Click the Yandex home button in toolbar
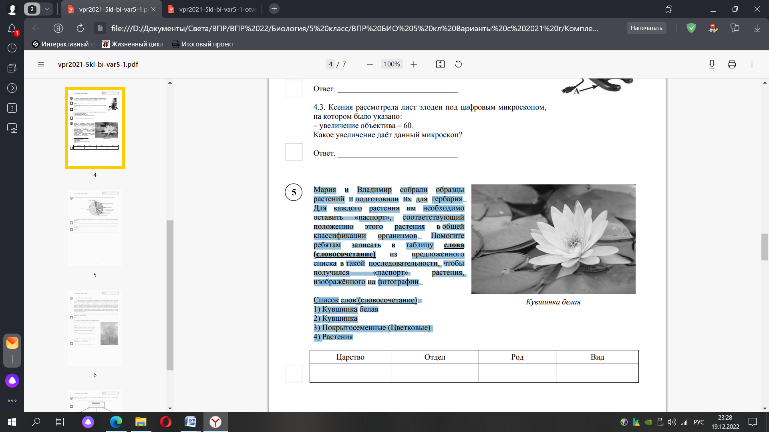The width and height of the screenshot is (769, 432). tap(58, 28)
